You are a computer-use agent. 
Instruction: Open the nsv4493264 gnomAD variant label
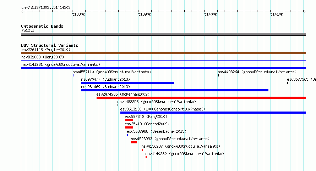[257, 72]
